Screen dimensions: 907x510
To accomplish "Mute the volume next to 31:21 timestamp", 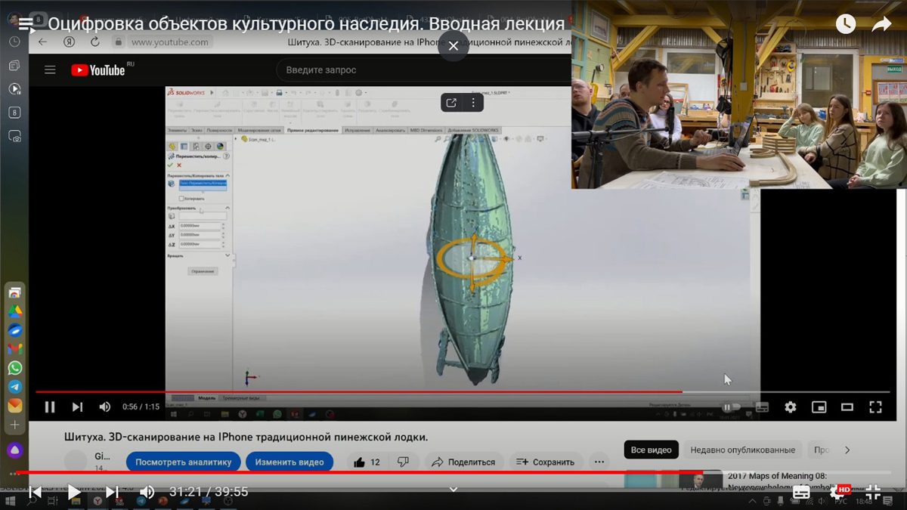I will 147,492.
